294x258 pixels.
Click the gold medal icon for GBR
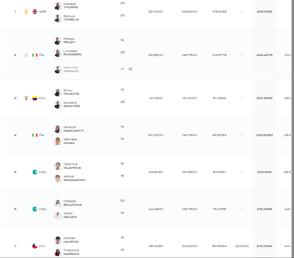click(26, 12)
